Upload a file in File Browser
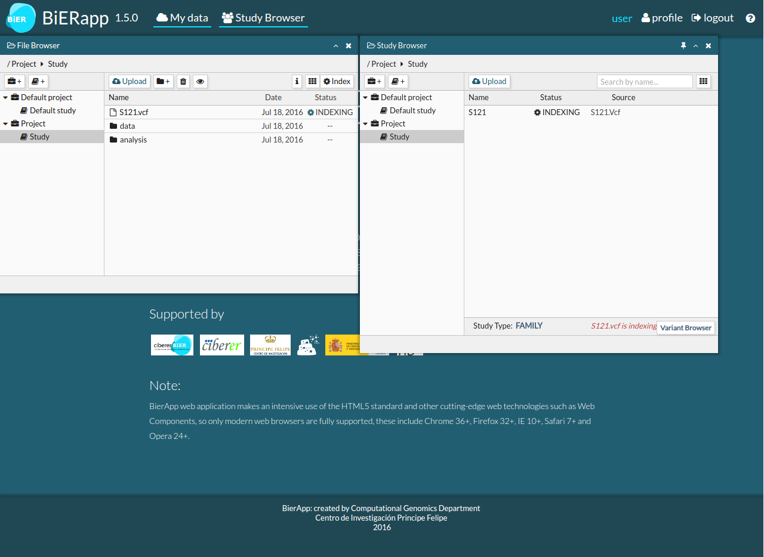 [130, 82]
